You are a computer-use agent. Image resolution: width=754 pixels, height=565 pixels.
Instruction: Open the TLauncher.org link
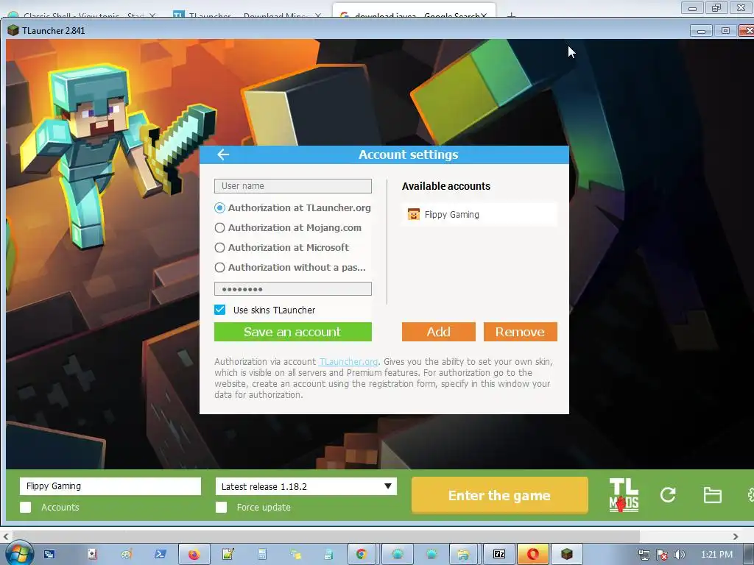point(348,362)
